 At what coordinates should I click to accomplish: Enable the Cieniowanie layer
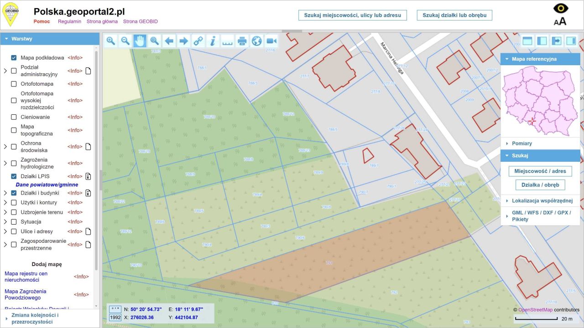click(x=14, y=117)
